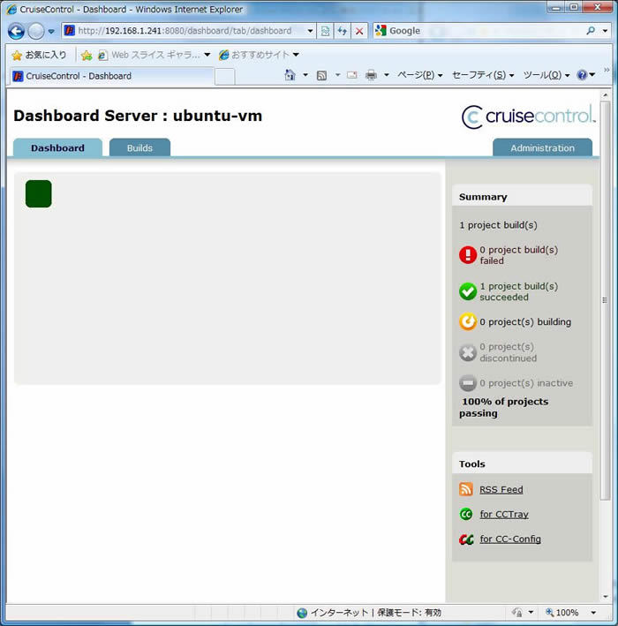The height and width of the screenshot is (626, 618).
Task: Click the browser print icon
Action: [371, 75]
